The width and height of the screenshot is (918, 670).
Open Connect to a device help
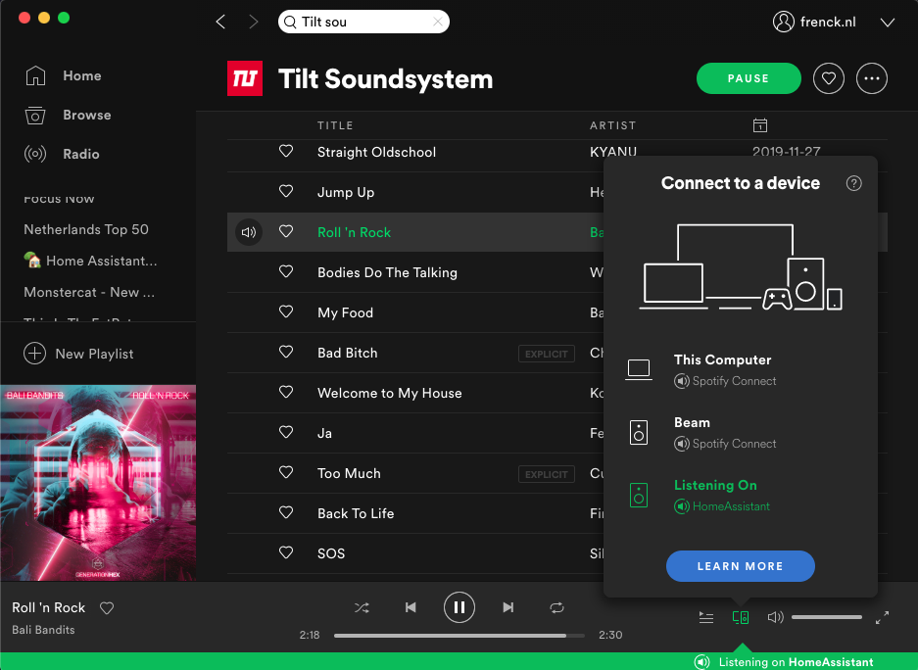pos(853,182)
